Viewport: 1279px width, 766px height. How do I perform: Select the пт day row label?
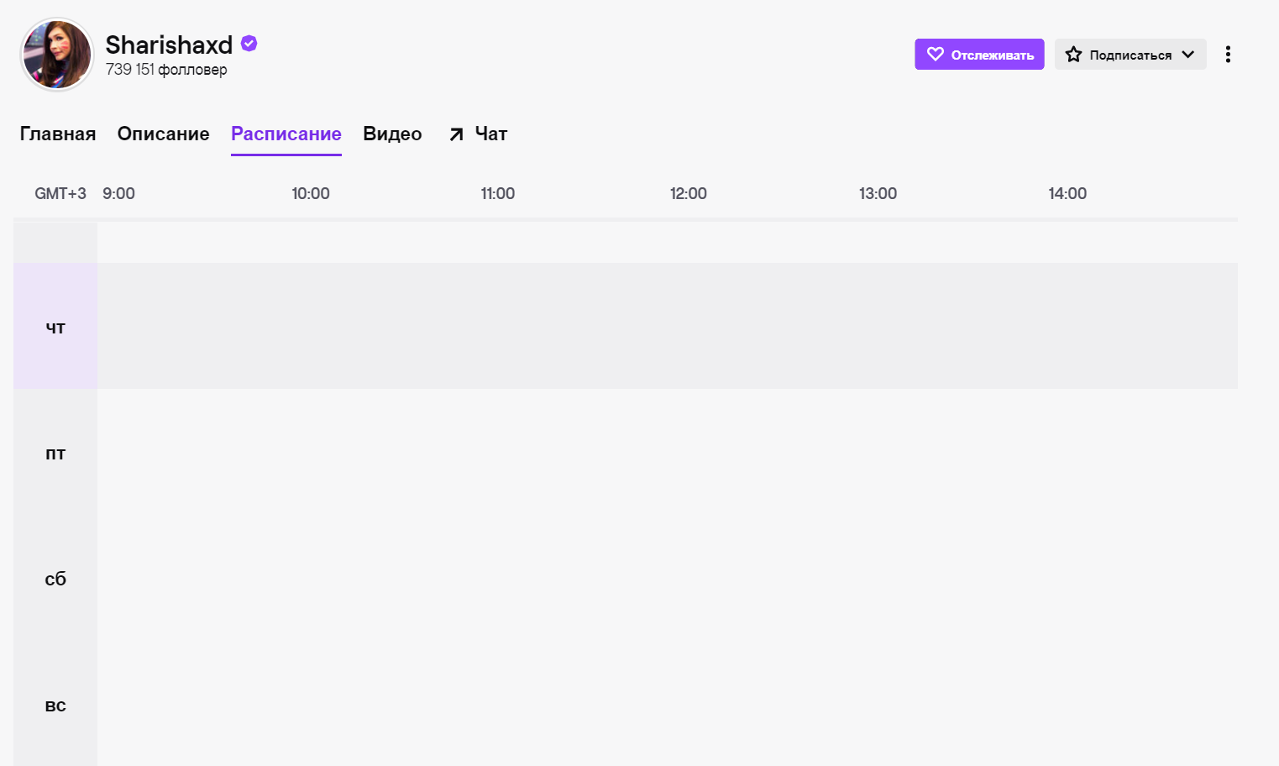point(55,453)
